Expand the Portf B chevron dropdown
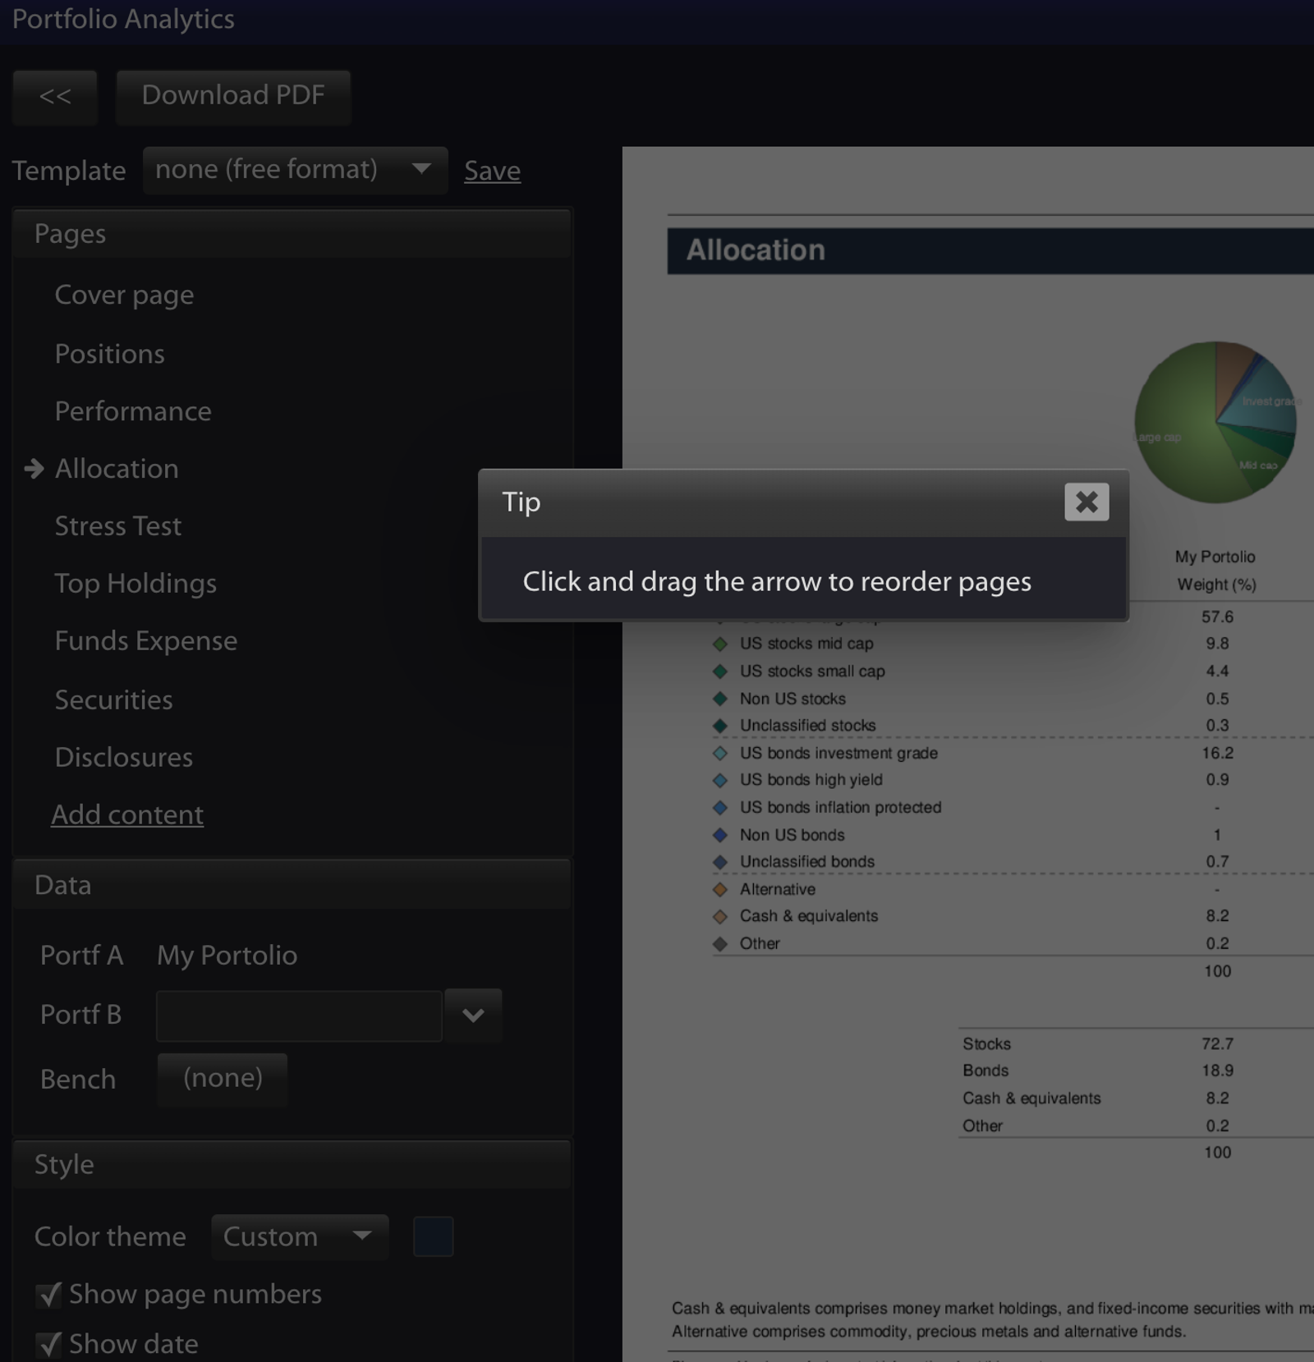 point(473,1016)
